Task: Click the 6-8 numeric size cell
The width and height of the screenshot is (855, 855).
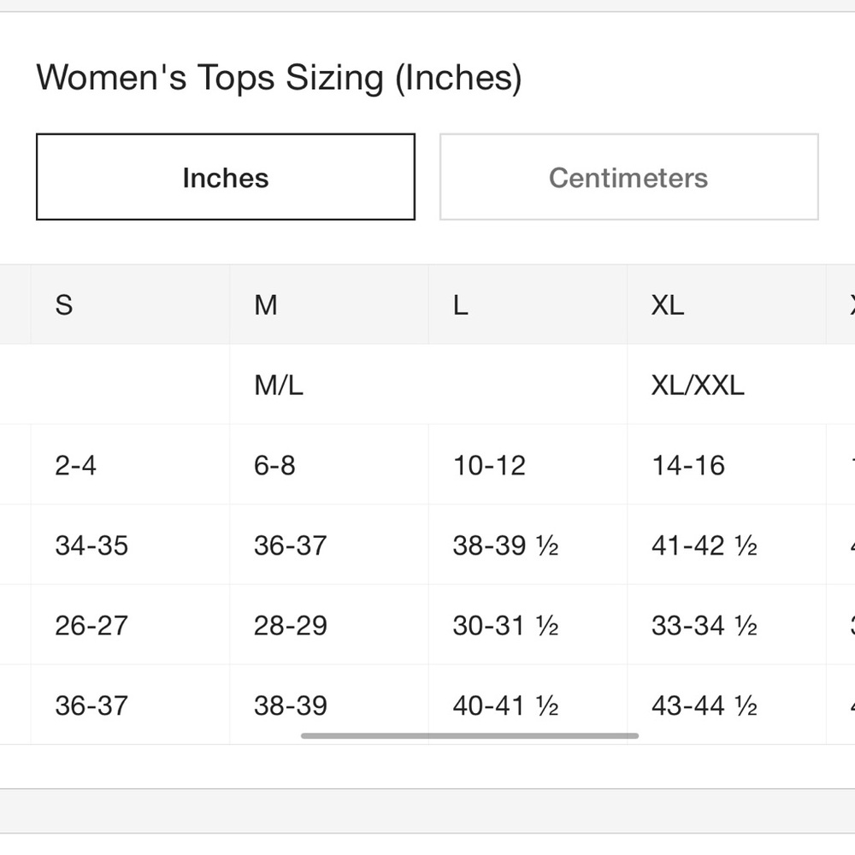Action: 329,464
